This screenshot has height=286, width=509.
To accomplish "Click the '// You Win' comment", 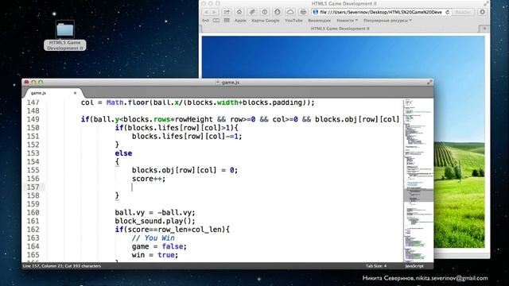I will (153, 238).
